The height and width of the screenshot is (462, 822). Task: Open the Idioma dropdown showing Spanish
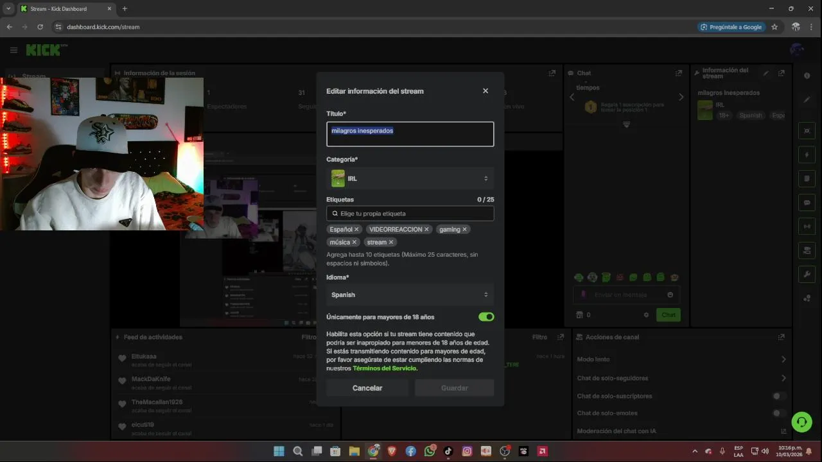[410, 295]
